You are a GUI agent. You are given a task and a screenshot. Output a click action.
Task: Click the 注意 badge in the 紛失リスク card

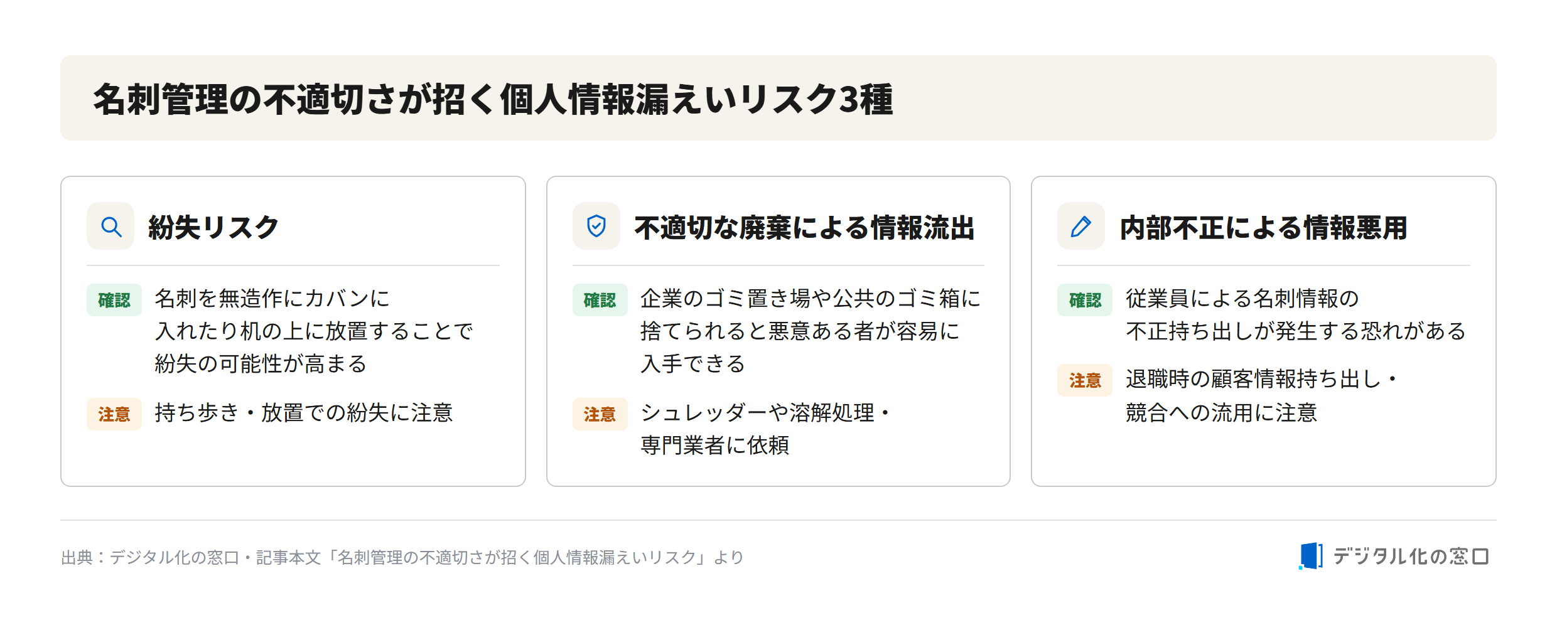tap(114, 414)
